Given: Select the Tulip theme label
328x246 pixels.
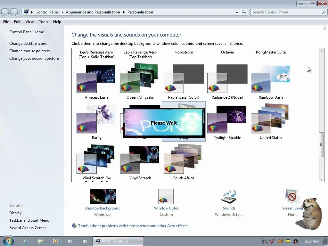Looking at the screenshot, I should 184,138.
